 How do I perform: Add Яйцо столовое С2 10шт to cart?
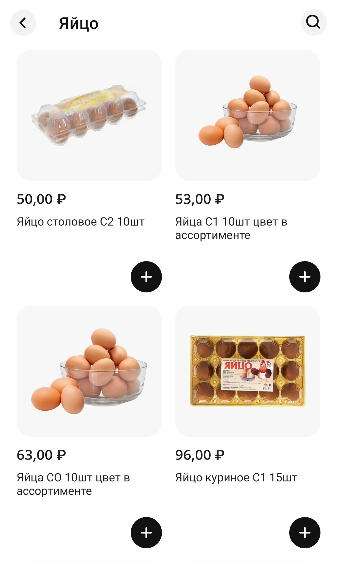coord(146,277)
